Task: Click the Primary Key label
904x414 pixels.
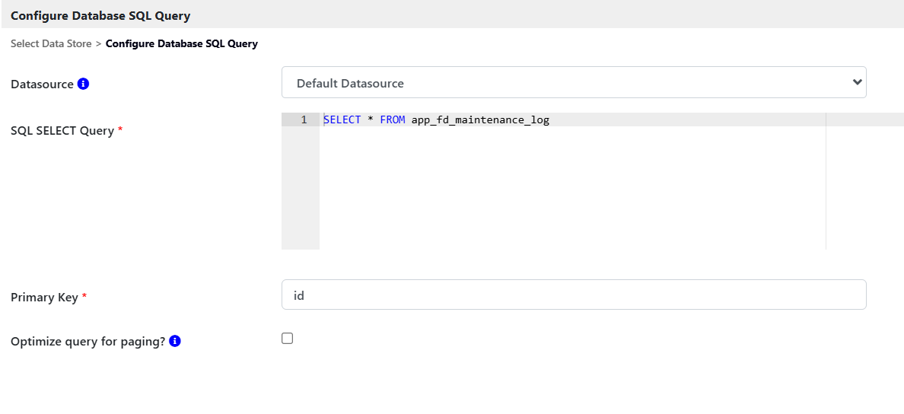Action: coord(44,298)
